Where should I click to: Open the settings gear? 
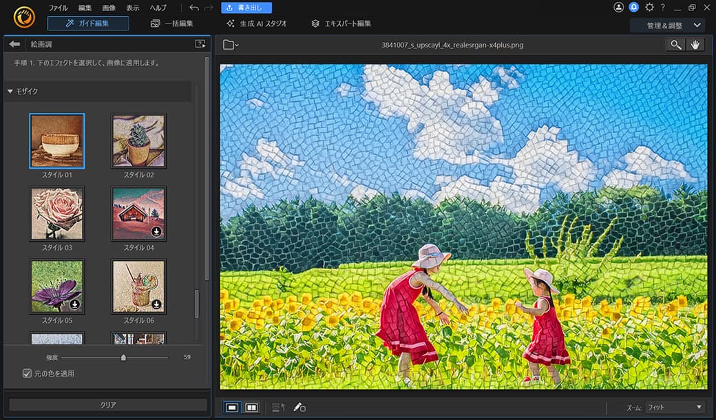coord(649,7)
